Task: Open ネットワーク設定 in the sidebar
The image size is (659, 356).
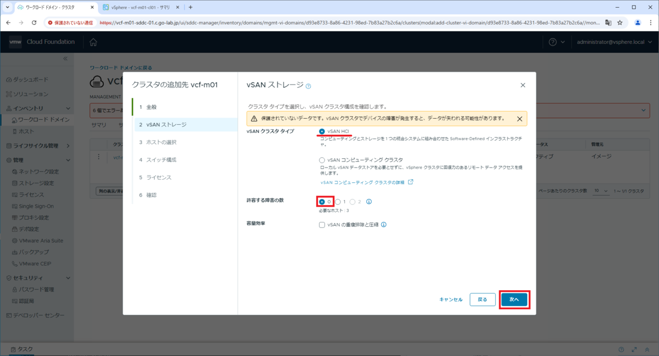Action: 35,171
